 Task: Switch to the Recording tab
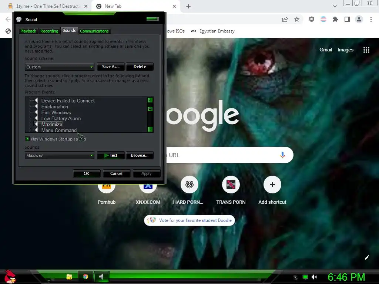coord(49,31)
